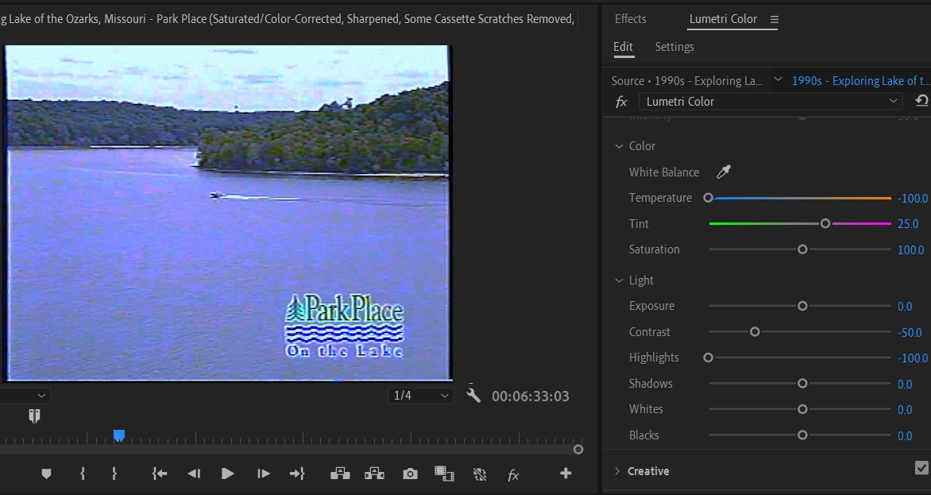The image size is (931, 495).
Task: Click the Exposure value 0.0
Action: (x=905, y=306)
